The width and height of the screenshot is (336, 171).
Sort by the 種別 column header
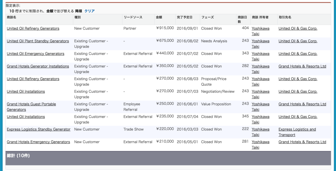pyautogui.click(x=77, y=18)
